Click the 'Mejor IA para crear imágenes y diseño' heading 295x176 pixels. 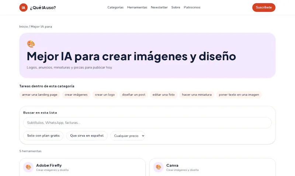tap(131, 56)
